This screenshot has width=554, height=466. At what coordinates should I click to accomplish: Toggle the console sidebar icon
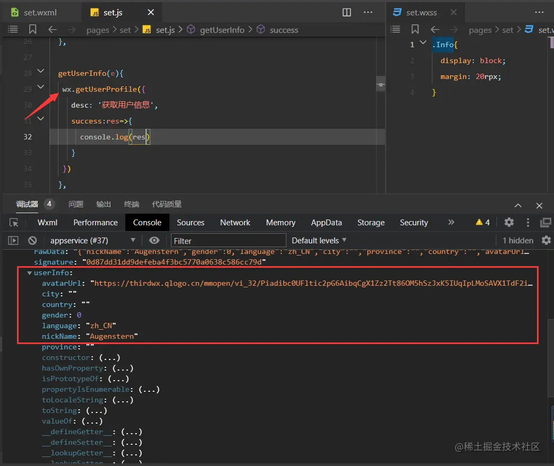coord(13,241)
